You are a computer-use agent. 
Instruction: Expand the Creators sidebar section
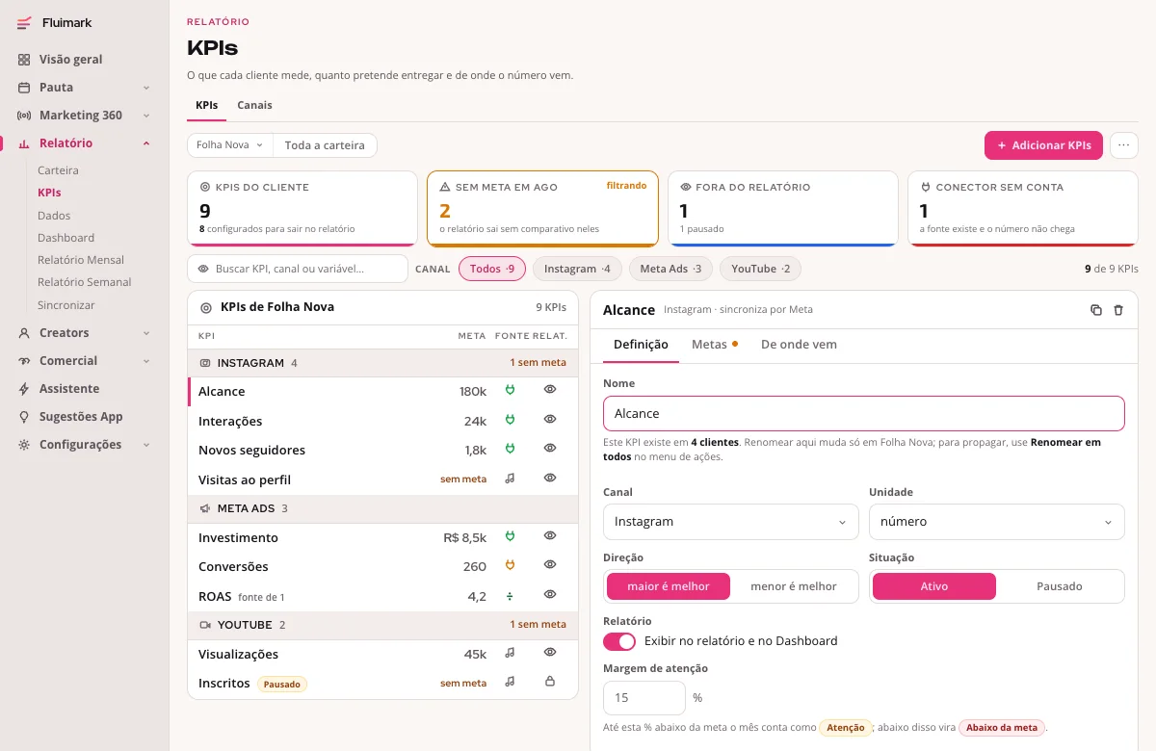(146, 333)
